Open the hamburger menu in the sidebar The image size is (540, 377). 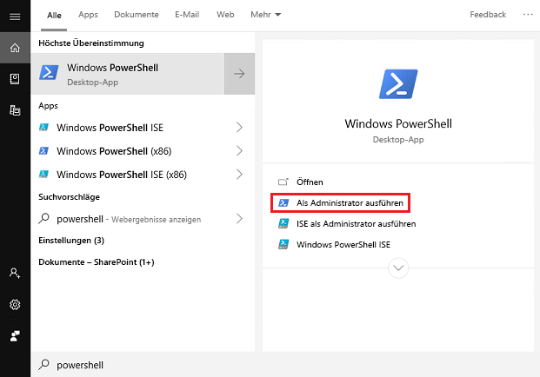pos(15,17)
